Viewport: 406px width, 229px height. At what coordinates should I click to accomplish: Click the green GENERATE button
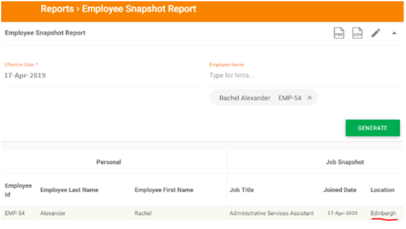[373, 128]
